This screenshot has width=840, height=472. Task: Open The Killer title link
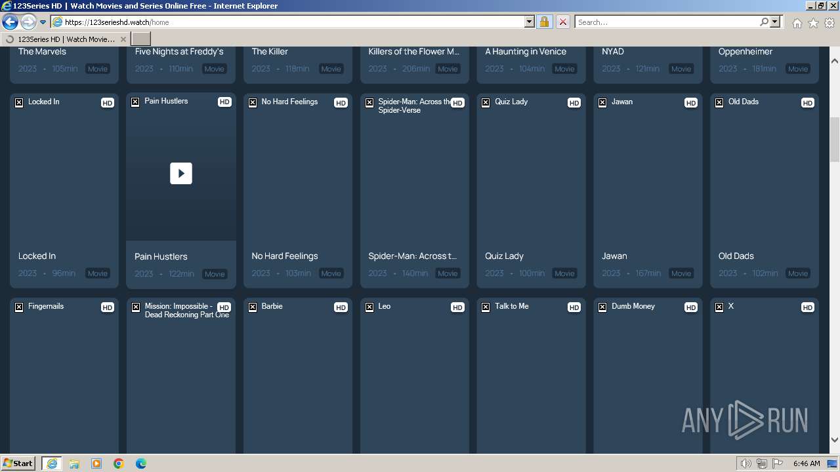click(x=270, y=51)
